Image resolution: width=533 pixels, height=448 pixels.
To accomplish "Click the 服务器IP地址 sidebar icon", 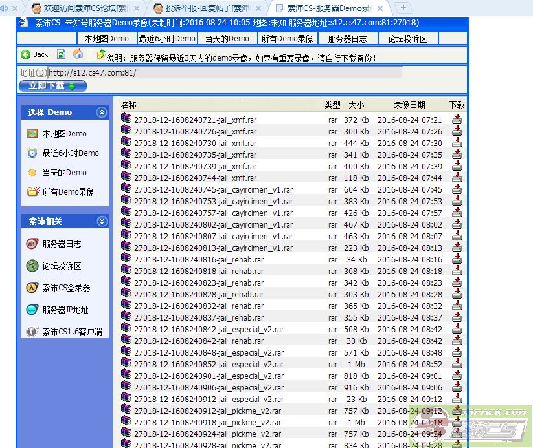I will pyautogui.click(x=32, y=310).
